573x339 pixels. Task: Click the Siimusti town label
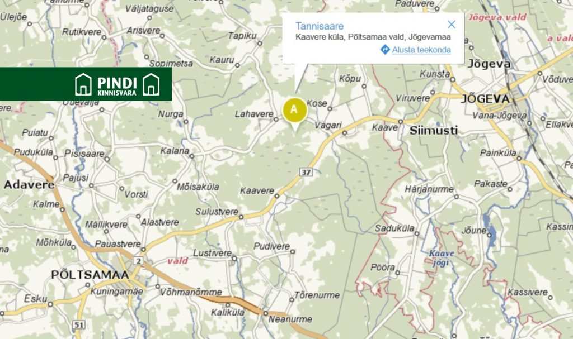[x=434, y=130]
